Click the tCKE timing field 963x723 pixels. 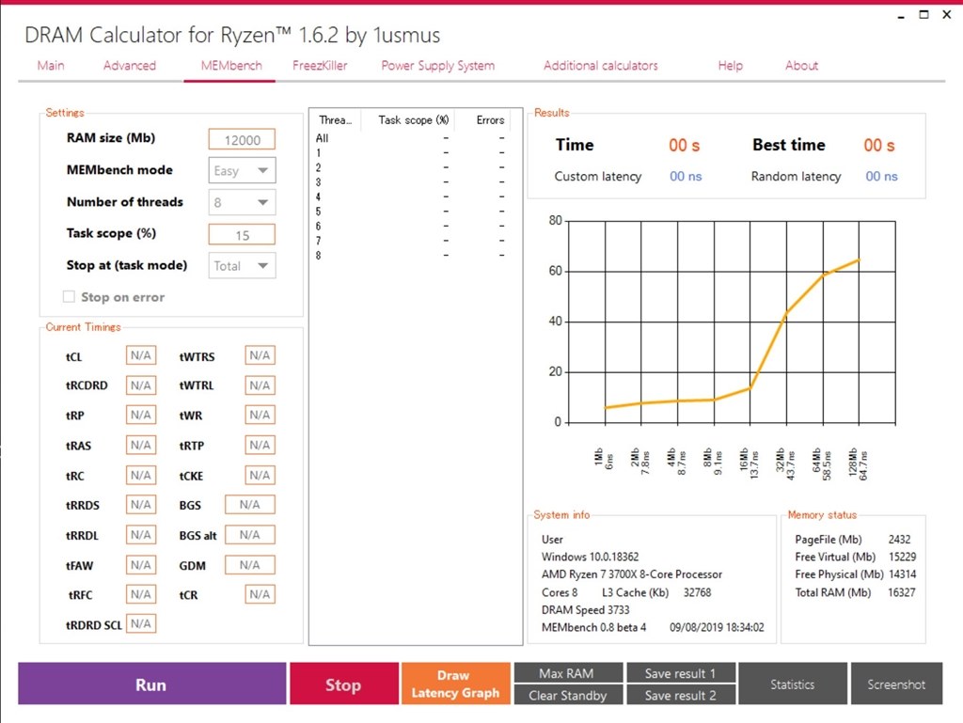point(260,475)
